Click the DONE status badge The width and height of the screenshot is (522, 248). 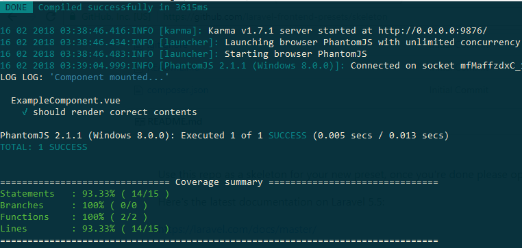click(x=16, y=8)
